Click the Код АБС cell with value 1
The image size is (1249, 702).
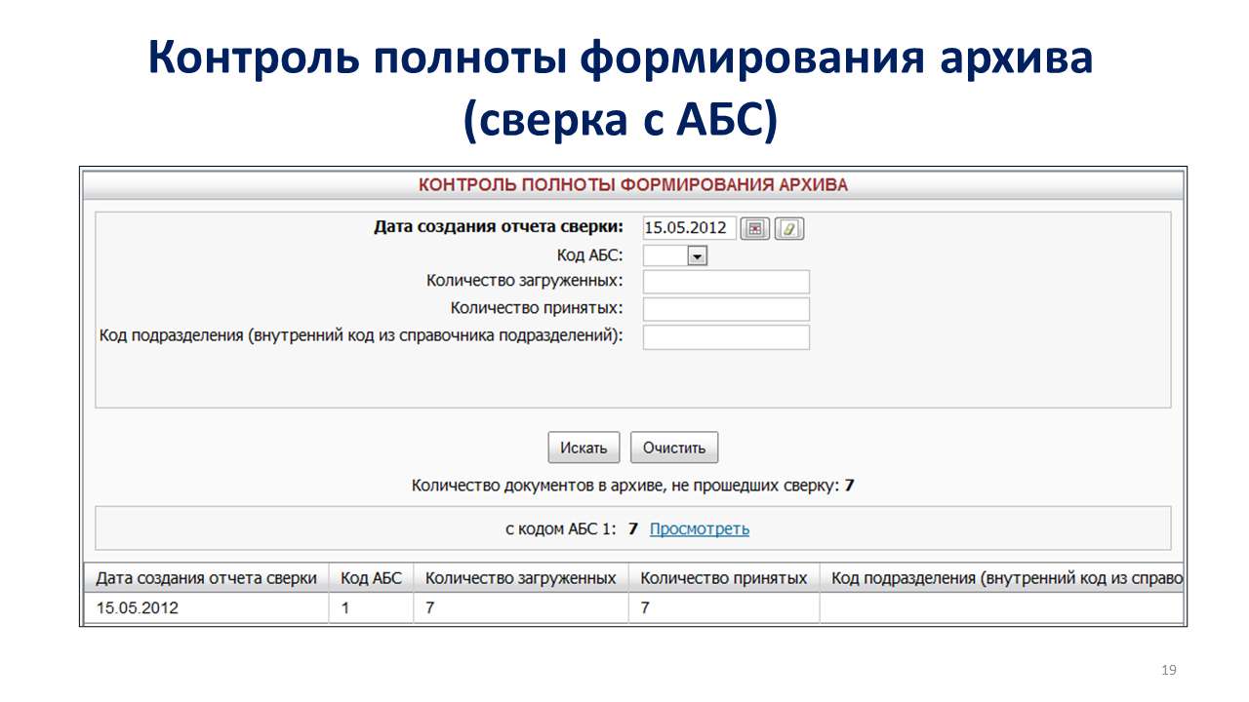pos(371,608)
